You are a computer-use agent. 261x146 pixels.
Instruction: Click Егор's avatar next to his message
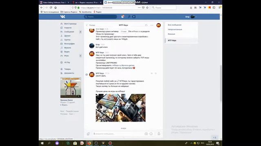[x=92, y=46]
